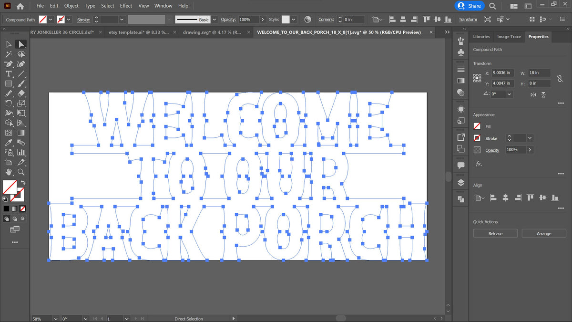
Task: Select the Rectangle tool
Action: click(x=9, y=83)
